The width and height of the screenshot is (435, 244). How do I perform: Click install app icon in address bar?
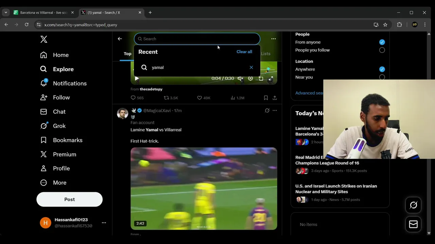click(376, 25)
